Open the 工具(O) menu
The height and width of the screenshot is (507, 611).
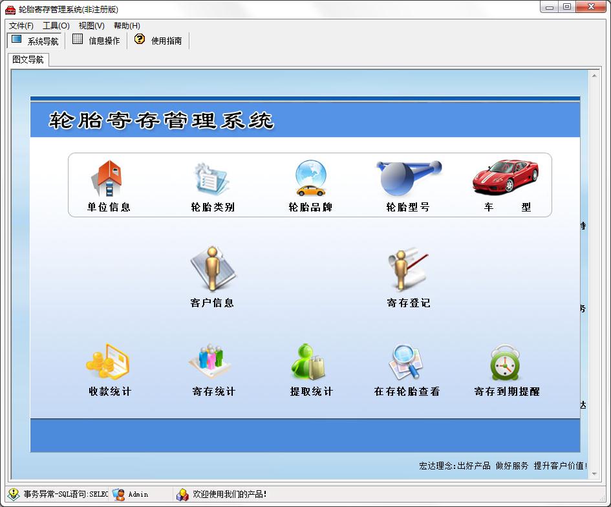coord(56,26)
